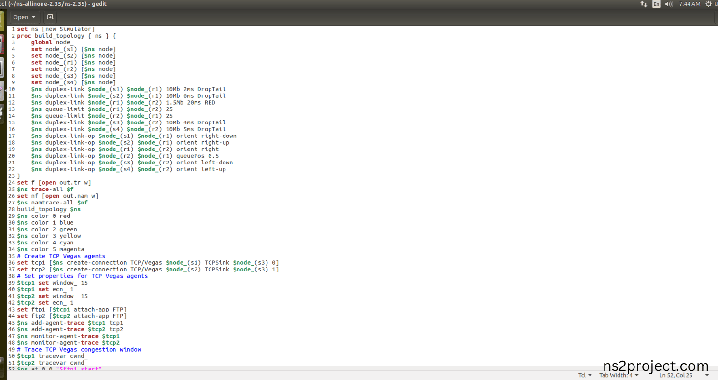Click 'queuePos 0.5' on line 20
718x380 pixels.
tap(197, 156)
